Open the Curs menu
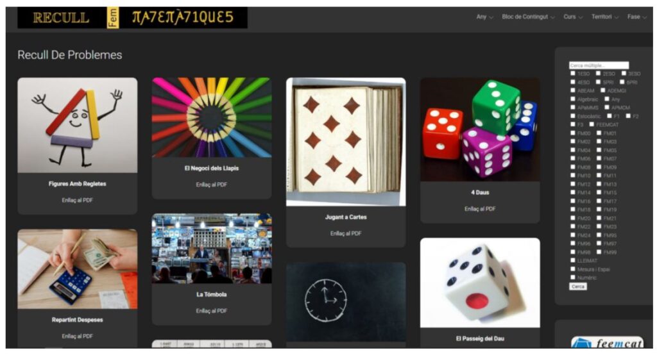Viewport: 657px width, 357px height. coord(573,17)
